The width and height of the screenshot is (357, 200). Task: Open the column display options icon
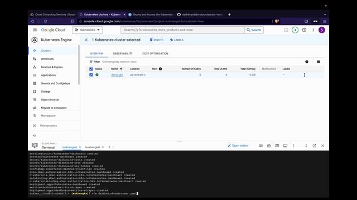click(319, 62)
